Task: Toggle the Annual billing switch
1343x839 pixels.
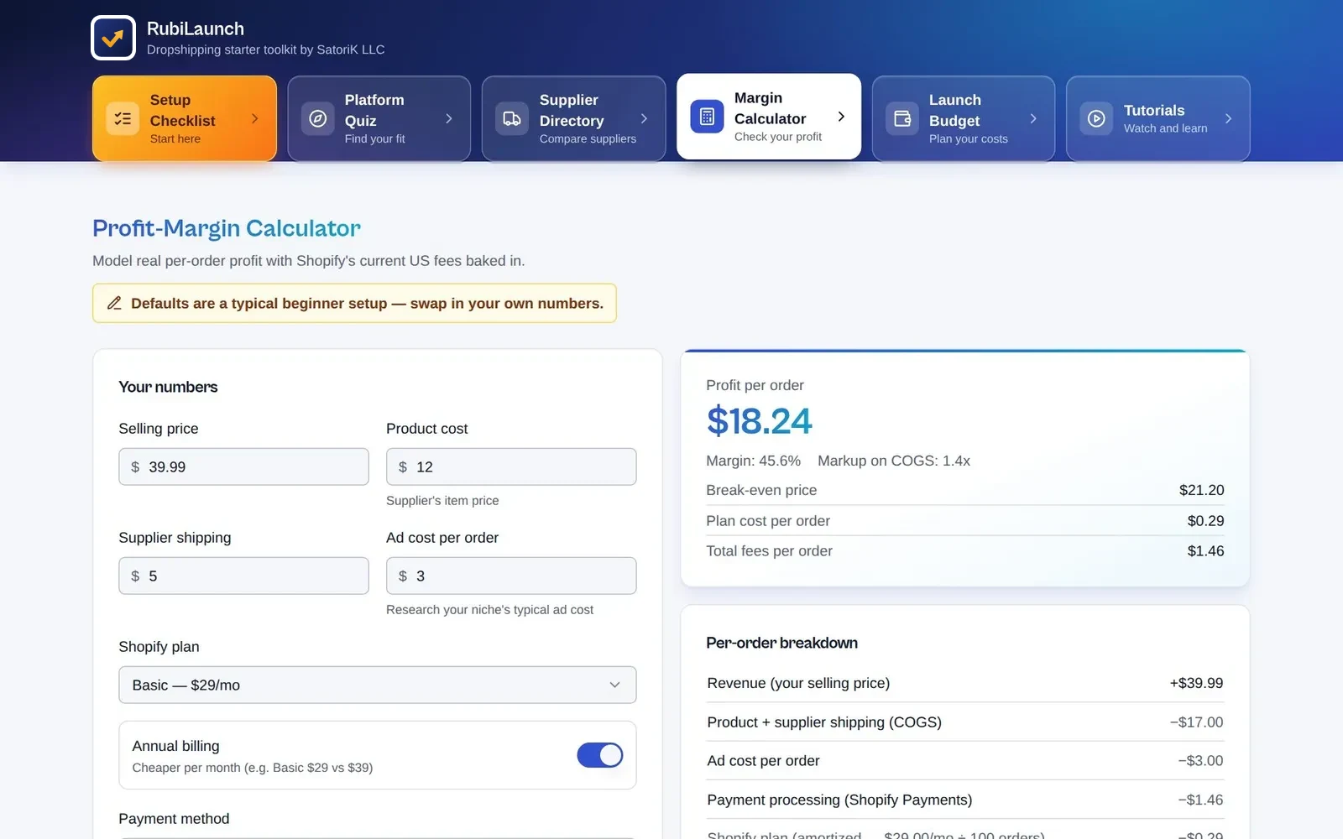Action: [600, 755]
